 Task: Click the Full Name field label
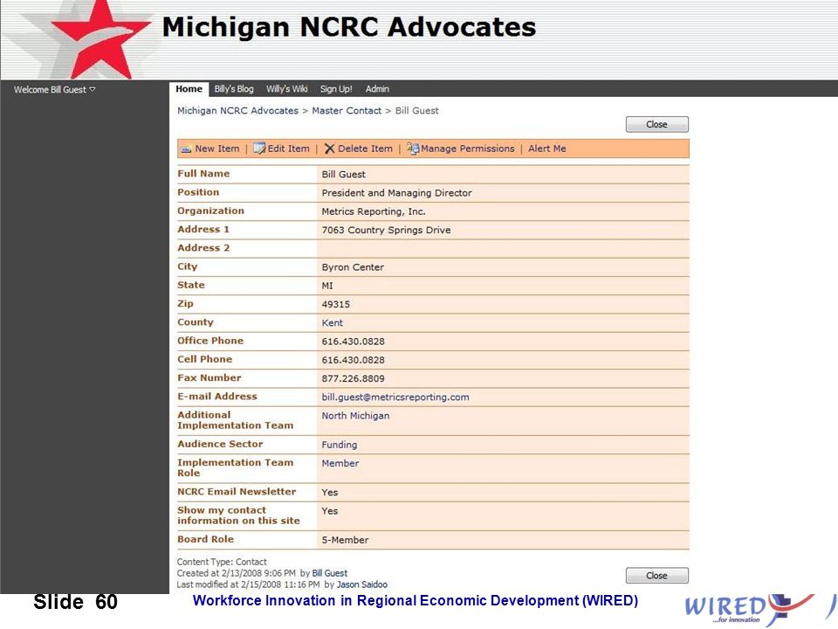[203, 174]
